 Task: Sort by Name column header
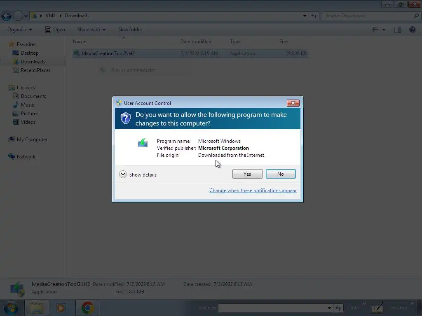click(80, 42)
